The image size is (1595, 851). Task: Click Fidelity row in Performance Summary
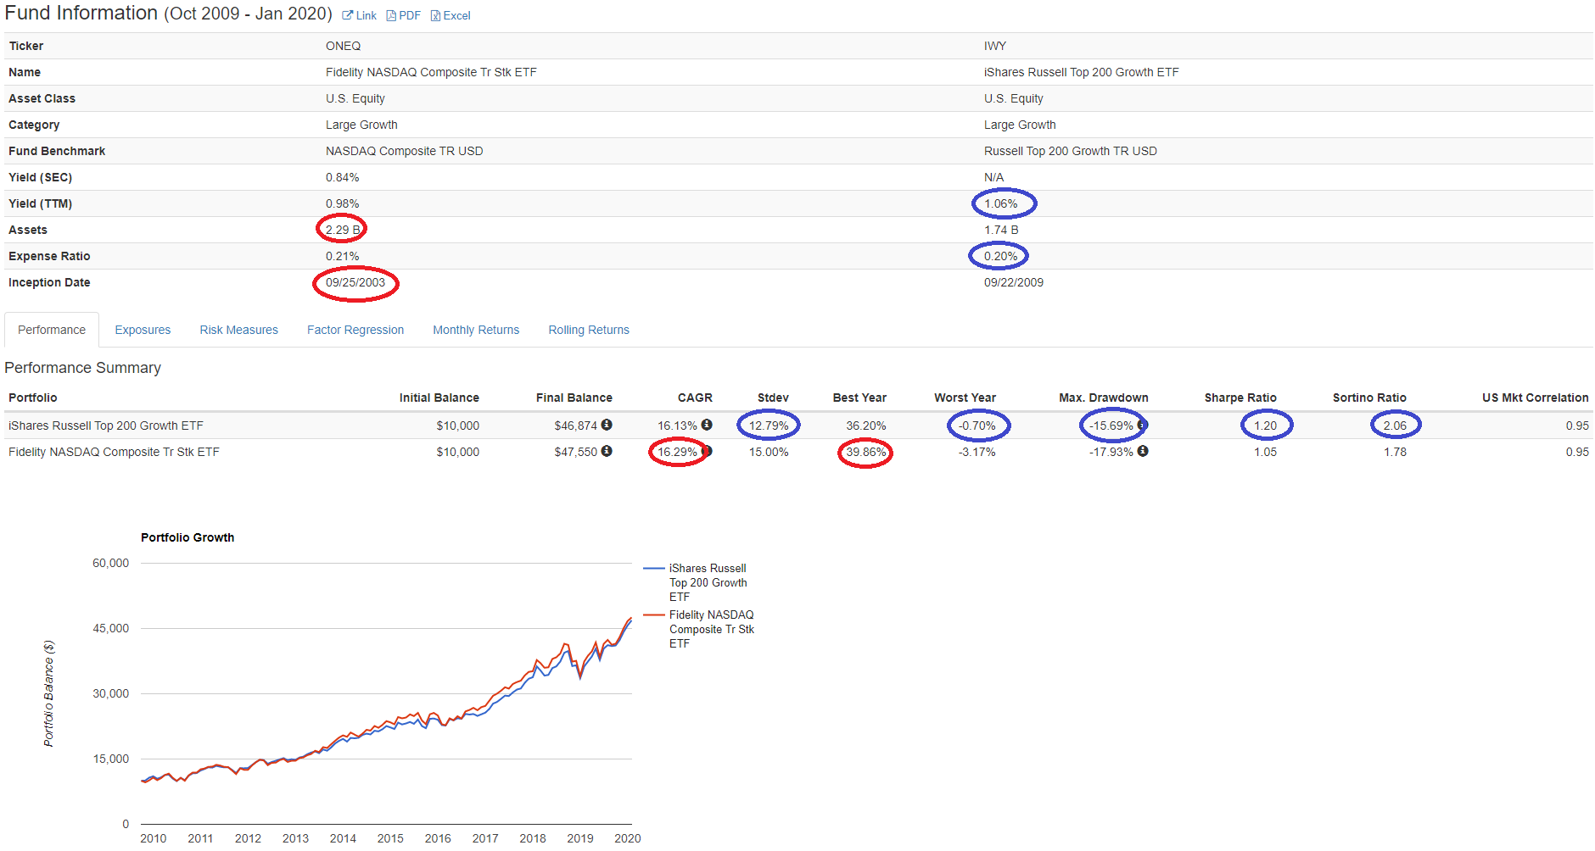click(798, 452)
